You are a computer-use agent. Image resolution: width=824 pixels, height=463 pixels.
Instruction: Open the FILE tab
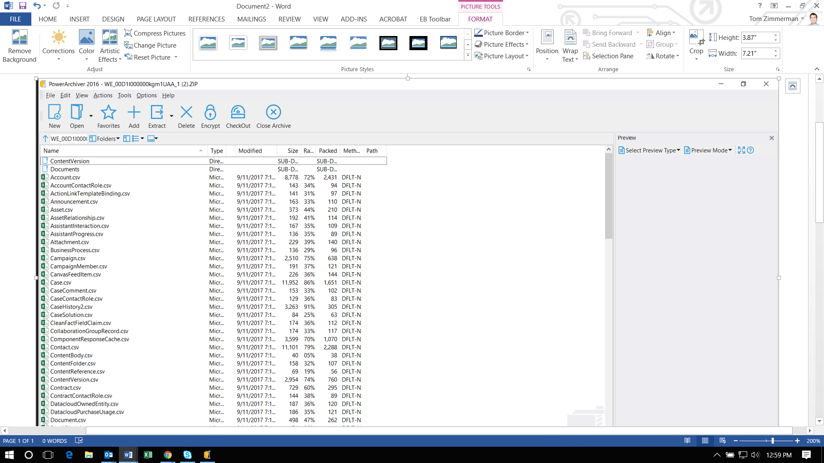coord(15,19)
